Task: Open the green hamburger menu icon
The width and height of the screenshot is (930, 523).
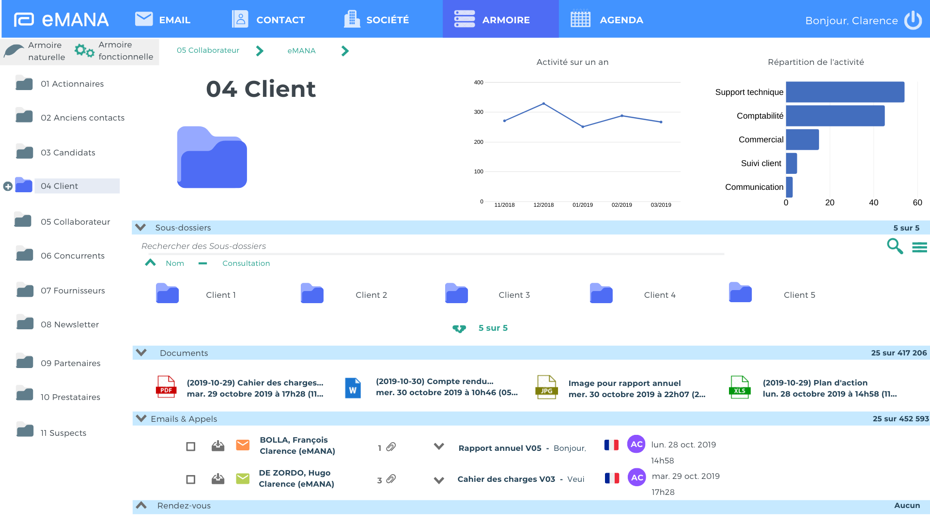Action: 919,247
